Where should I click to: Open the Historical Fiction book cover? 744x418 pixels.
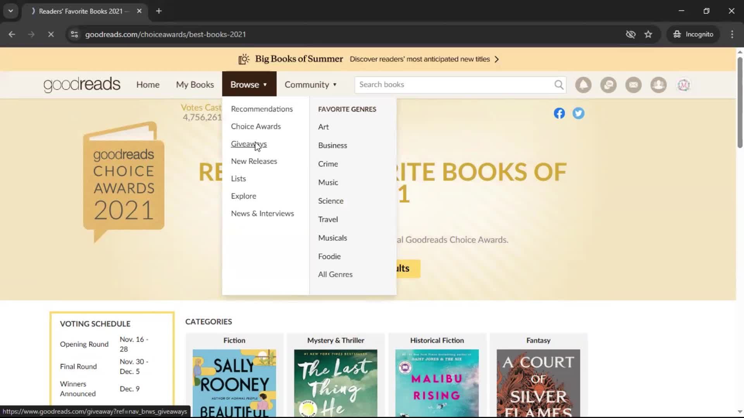(x=437, y=383)
